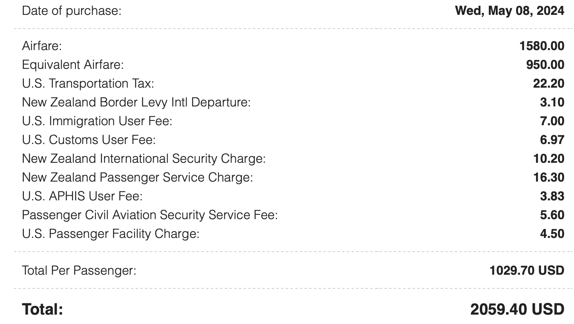The width and height of the screenshot is (574, 324).
Task: Click the U.S. Transportation Tax label
Action: coord(88,83)
